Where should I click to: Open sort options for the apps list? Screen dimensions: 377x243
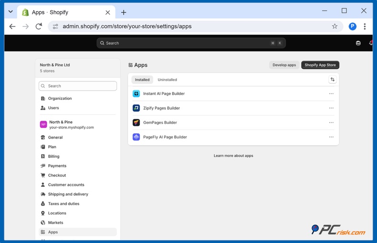pyautogui.click(x=332, y=79)
